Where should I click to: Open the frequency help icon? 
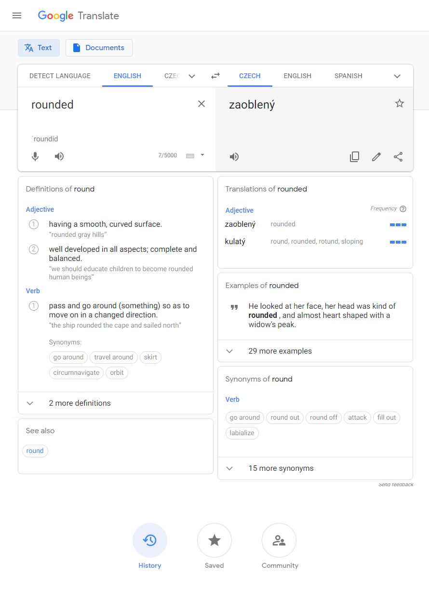[403, 209]
